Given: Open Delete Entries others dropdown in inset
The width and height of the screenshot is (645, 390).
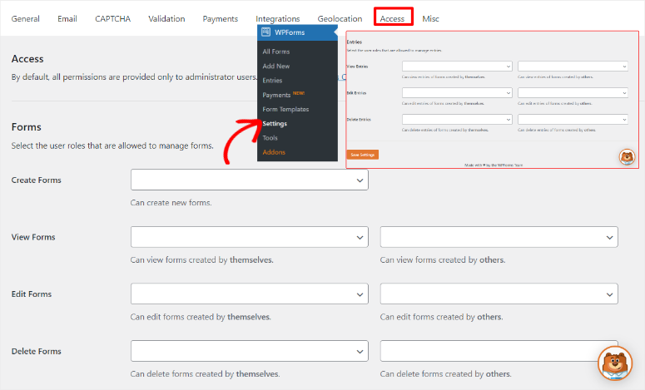Looking at the screenshot, I should tap(573, 119).
